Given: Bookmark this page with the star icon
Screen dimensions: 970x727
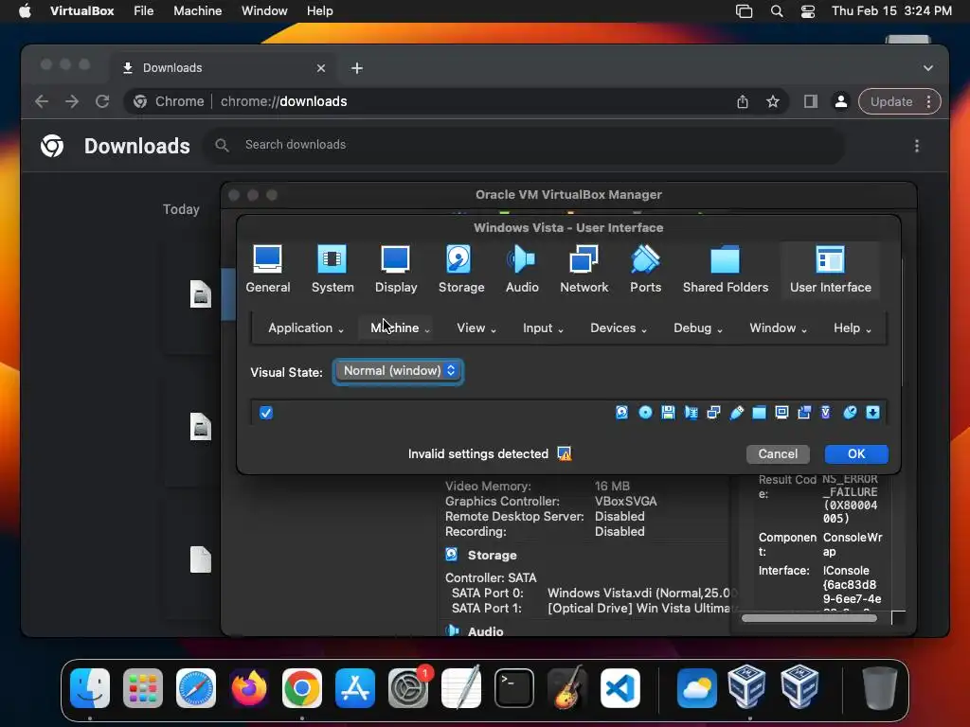Looking at the screenshot, I should pos(773,101).
